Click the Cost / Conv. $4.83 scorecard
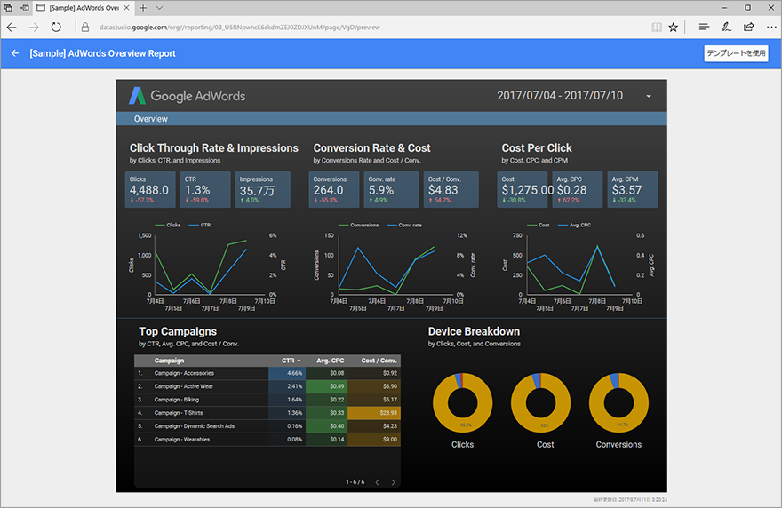This screenshot has width=782, height=508. click(x=451, y=189)
